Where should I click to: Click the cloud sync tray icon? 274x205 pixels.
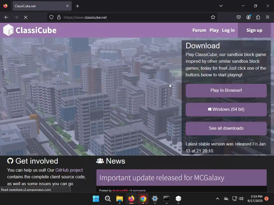226,199
